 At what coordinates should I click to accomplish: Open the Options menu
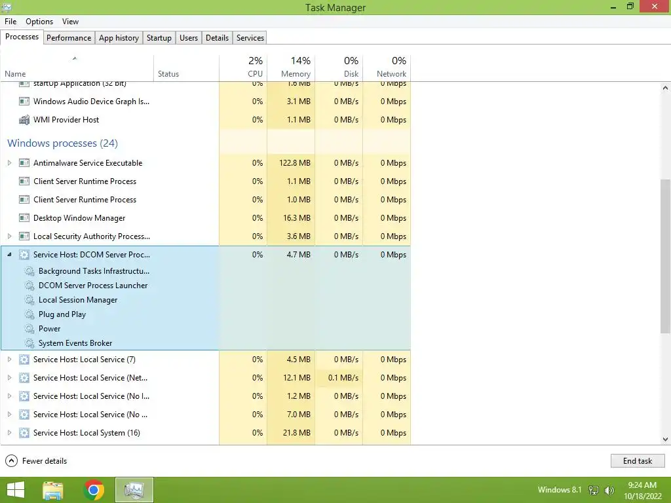point(39,22)
